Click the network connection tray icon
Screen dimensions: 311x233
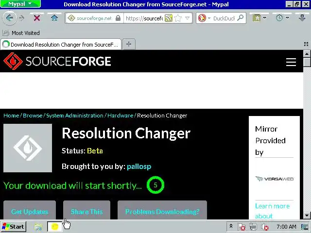point(253,227)
